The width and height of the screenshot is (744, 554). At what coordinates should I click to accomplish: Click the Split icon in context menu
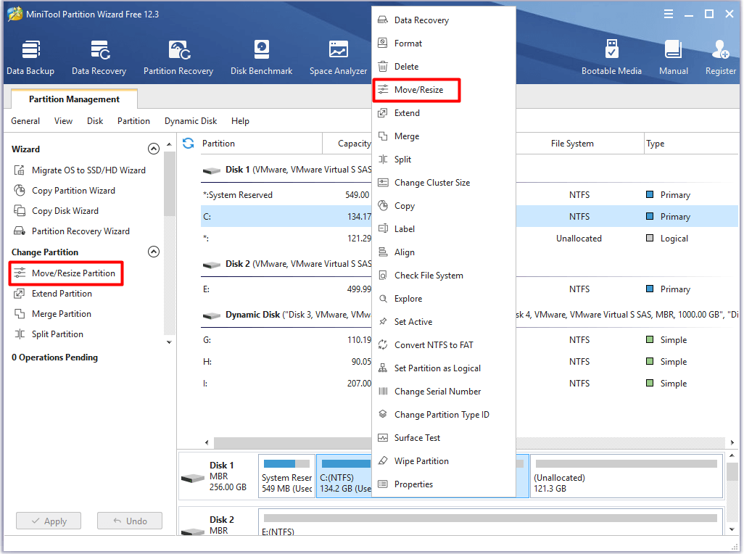(382, 160)
